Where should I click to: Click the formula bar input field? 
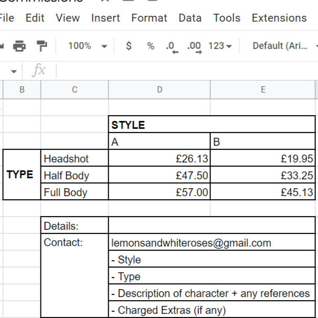[187, 70]
